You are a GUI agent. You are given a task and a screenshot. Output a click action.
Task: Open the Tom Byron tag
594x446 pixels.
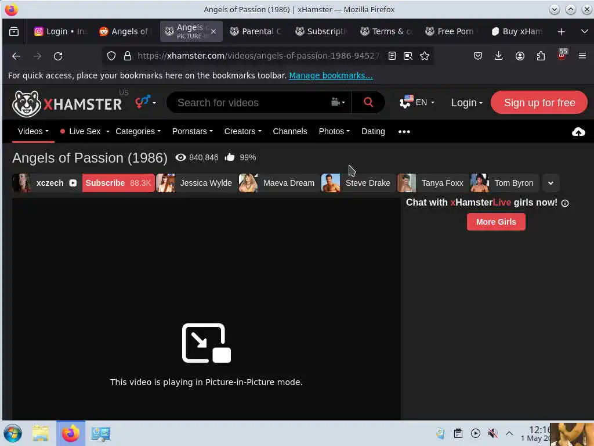(x=504, y=183)
